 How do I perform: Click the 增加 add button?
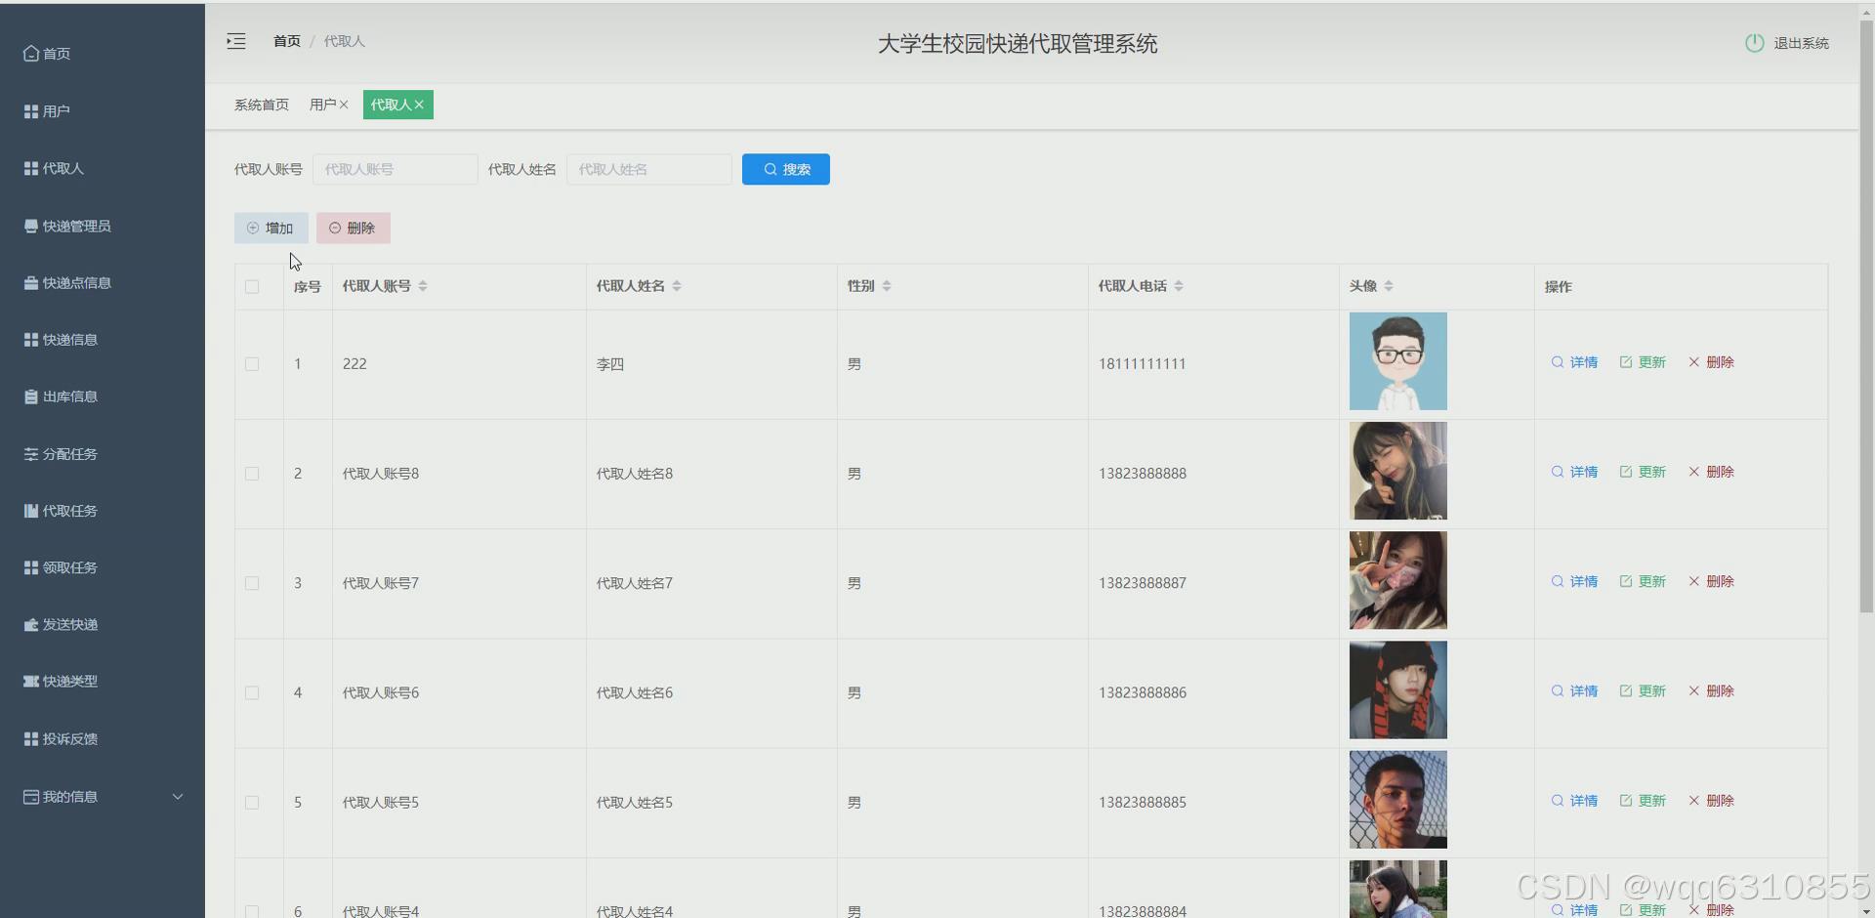point(271,228)
